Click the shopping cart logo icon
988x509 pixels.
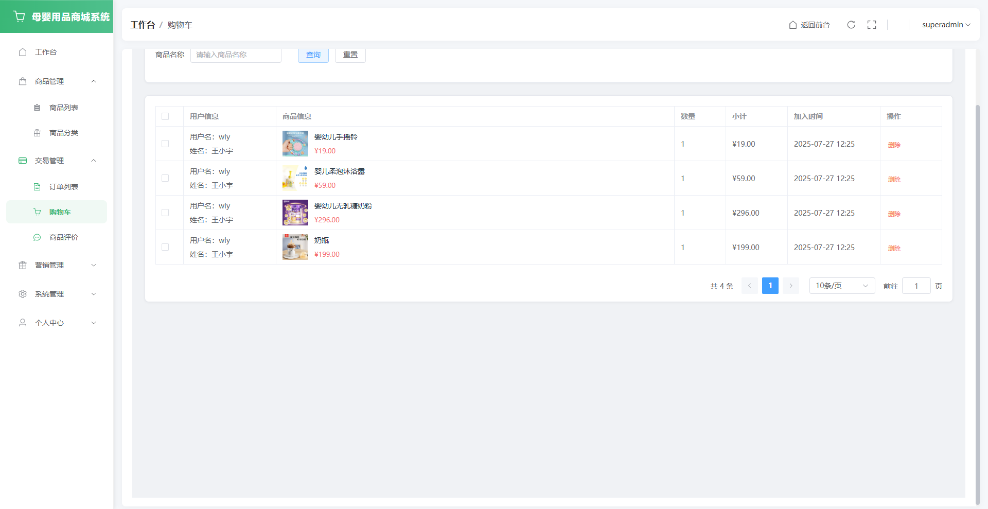click(x=20, y=16)
